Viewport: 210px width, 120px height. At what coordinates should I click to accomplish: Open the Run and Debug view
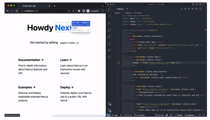click(x=109, y=30)
